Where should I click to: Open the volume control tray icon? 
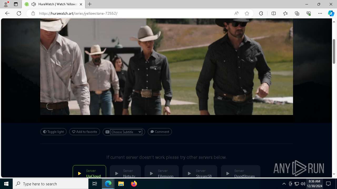click(x=303, y=184)
